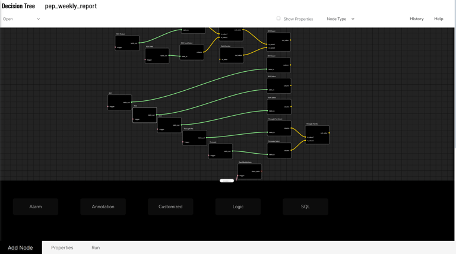Click table_in port on RO1 Select node
The image size is (456, 254).
tap(267, 69)
